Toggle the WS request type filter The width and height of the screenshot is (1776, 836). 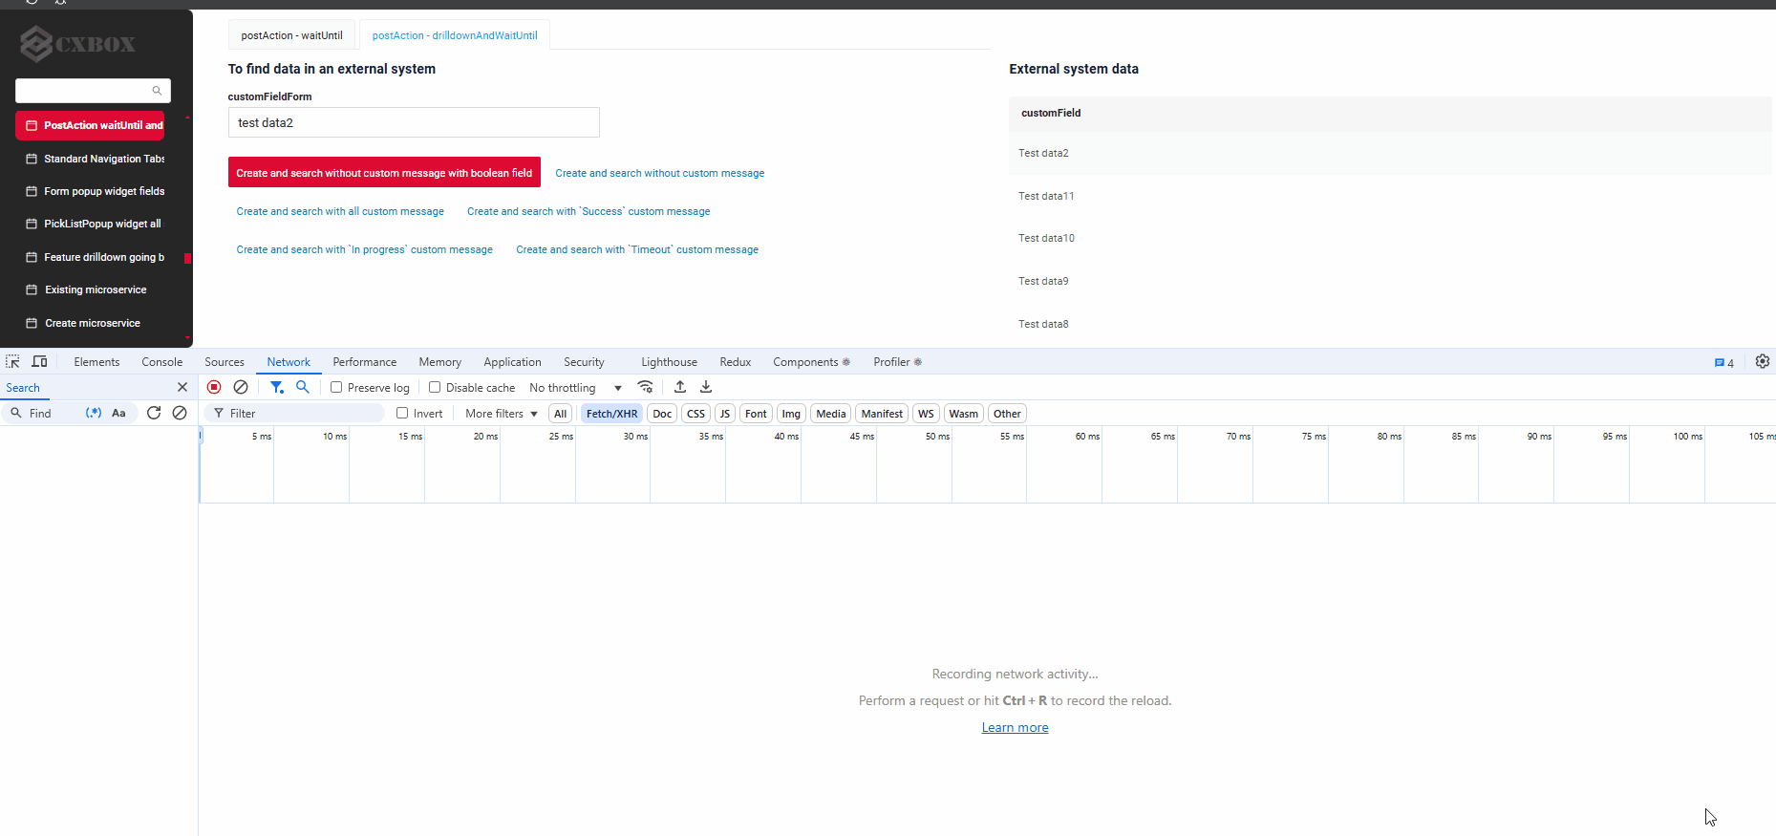[x=926, y=414]
